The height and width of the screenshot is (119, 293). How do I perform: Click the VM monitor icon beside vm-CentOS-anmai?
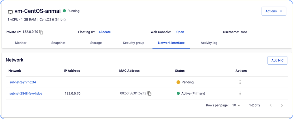tap(10, 12)
